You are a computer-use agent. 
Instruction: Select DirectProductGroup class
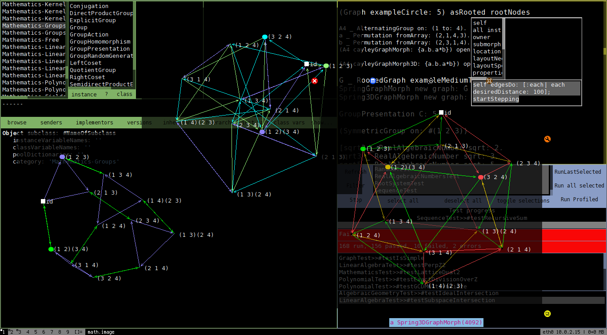(101, 13)
